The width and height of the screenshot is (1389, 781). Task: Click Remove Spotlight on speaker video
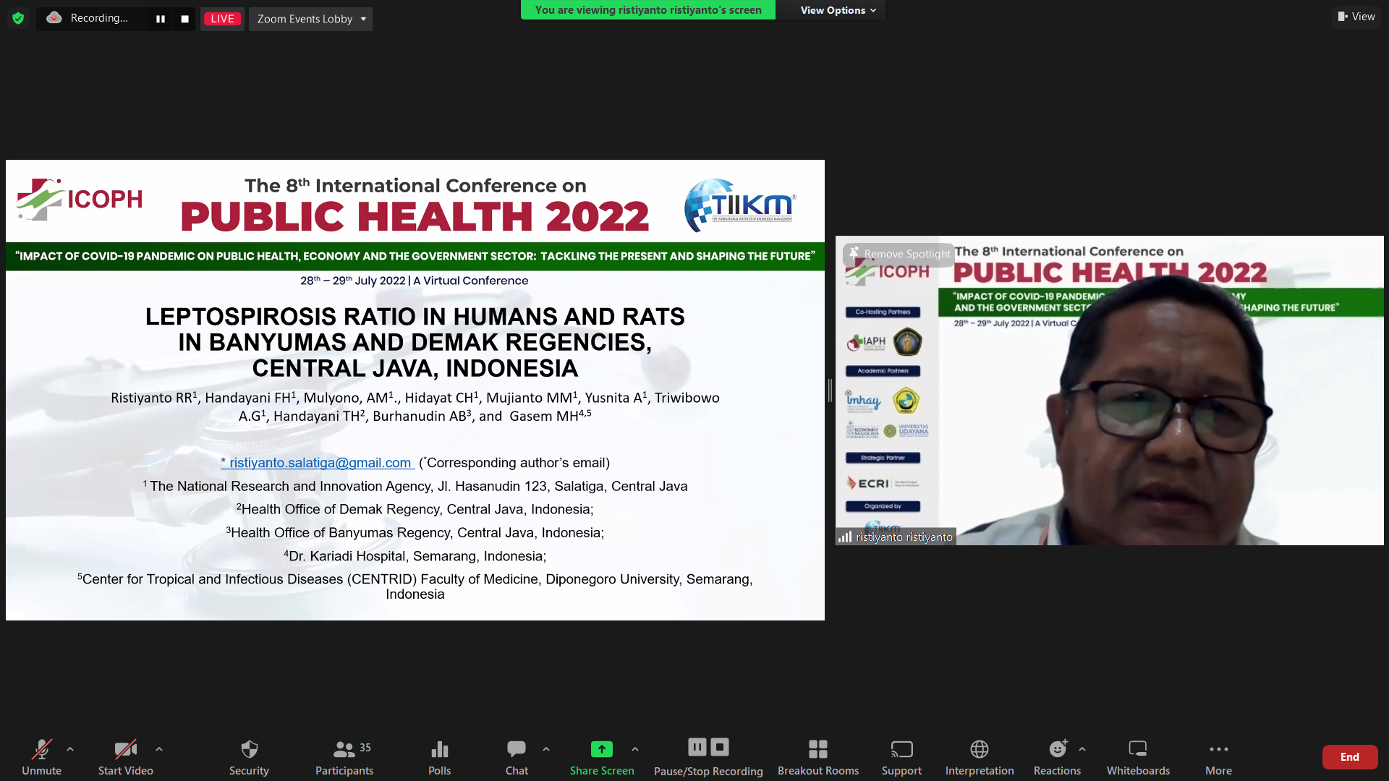tap(899, 254)
